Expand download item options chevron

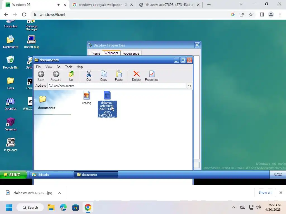point(59,193)
